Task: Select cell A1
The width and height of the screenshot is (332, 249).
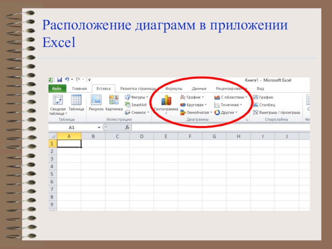Action: coord(69,144)
